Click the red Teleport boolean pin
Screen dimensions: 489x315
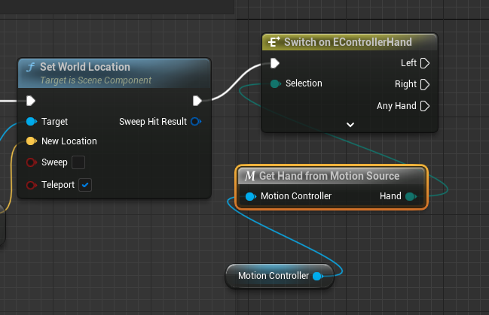[x=32, y=185]
